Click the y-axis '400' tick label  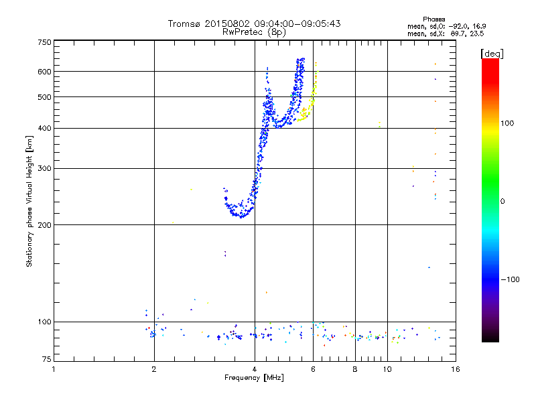(x=44, y=128)
